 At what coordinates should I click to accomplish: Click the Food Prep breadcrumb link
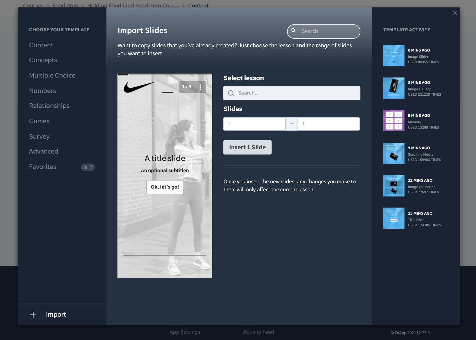(x=65, y=5)
